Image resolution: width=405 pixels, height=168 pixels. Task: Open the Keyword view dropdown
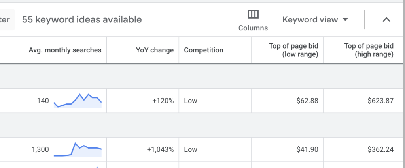[315, 20]
